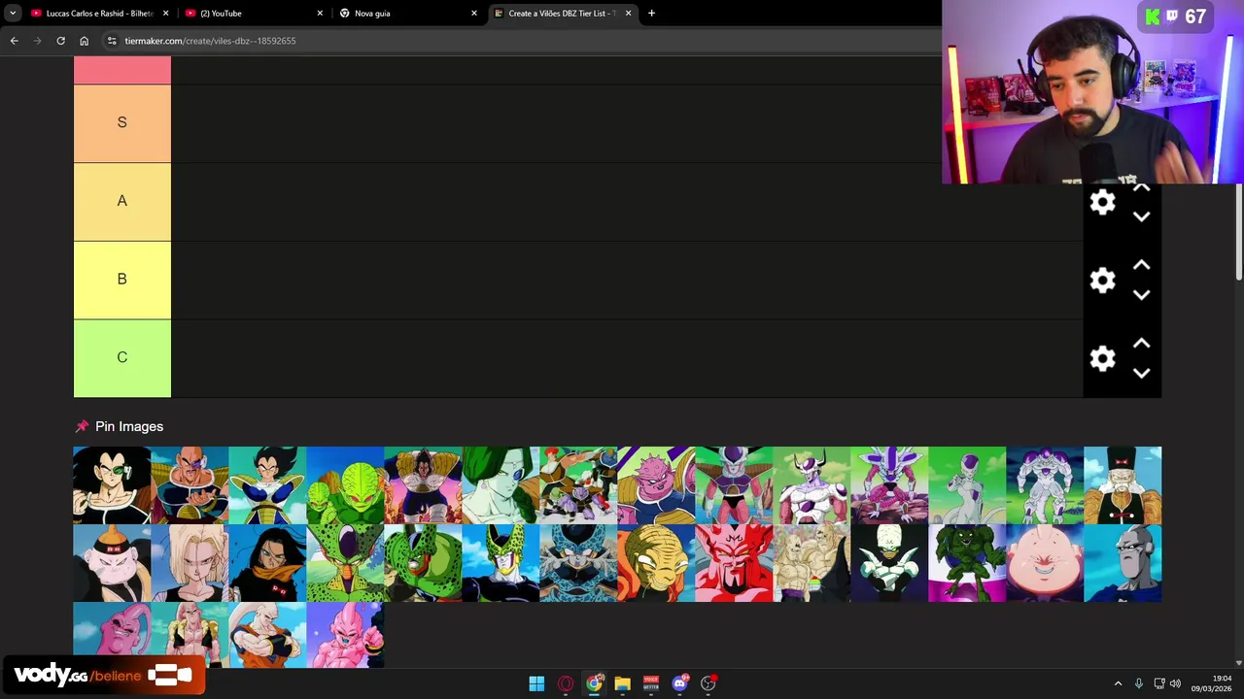Move tier B down with arrow
The height and width of the screenshot is (699, 1244).
coord(1142,295)
